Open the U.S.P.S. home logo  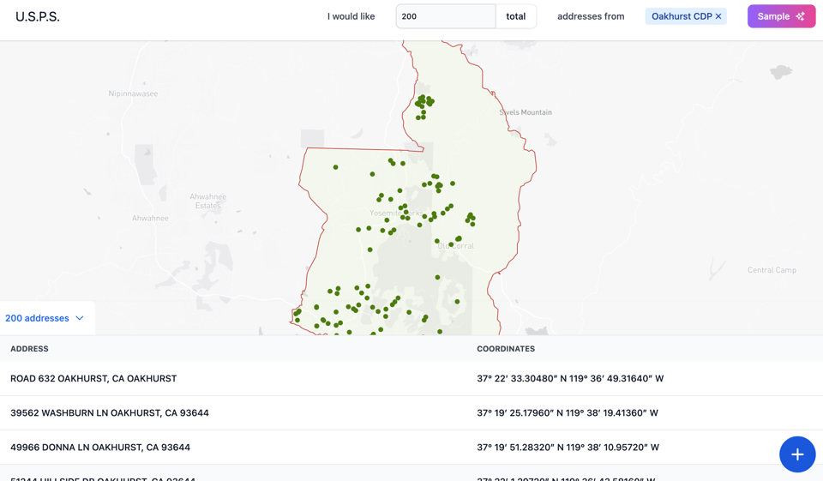[x=38, y=16]
